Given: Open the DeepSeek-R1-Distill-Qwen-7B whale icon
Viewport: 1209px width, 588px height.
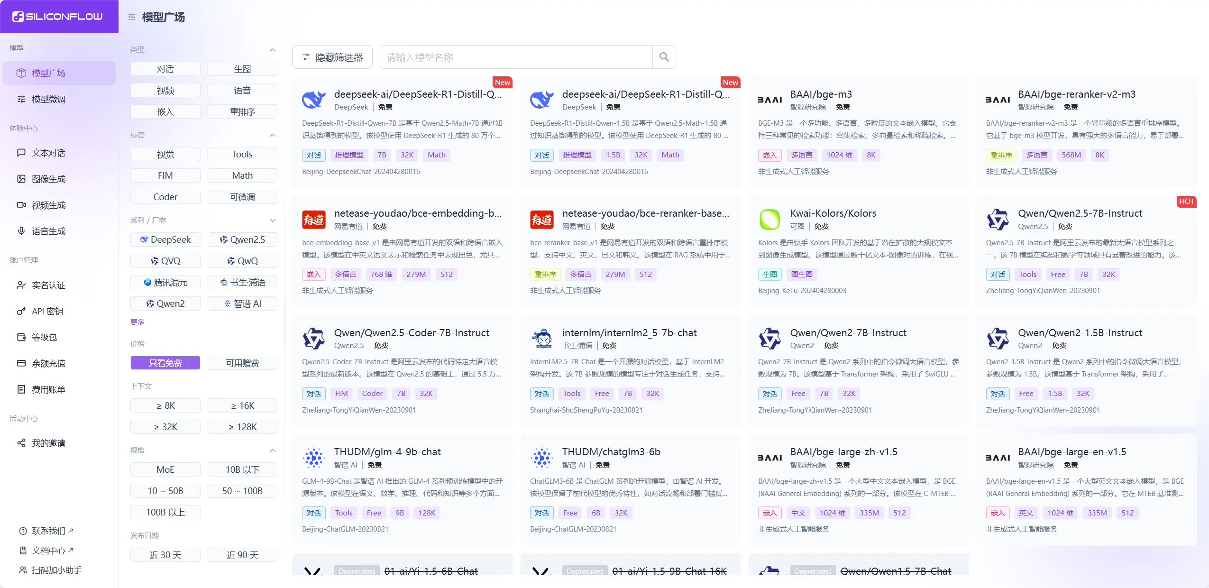Looking at the screenshot, I should click(313, 100).
